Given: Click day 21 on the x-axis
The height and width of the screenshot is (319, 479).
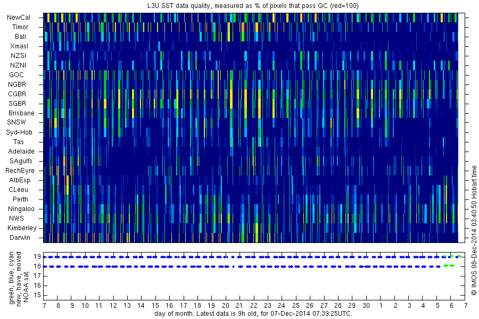Looking at the screenshot, I should point(239,306).
